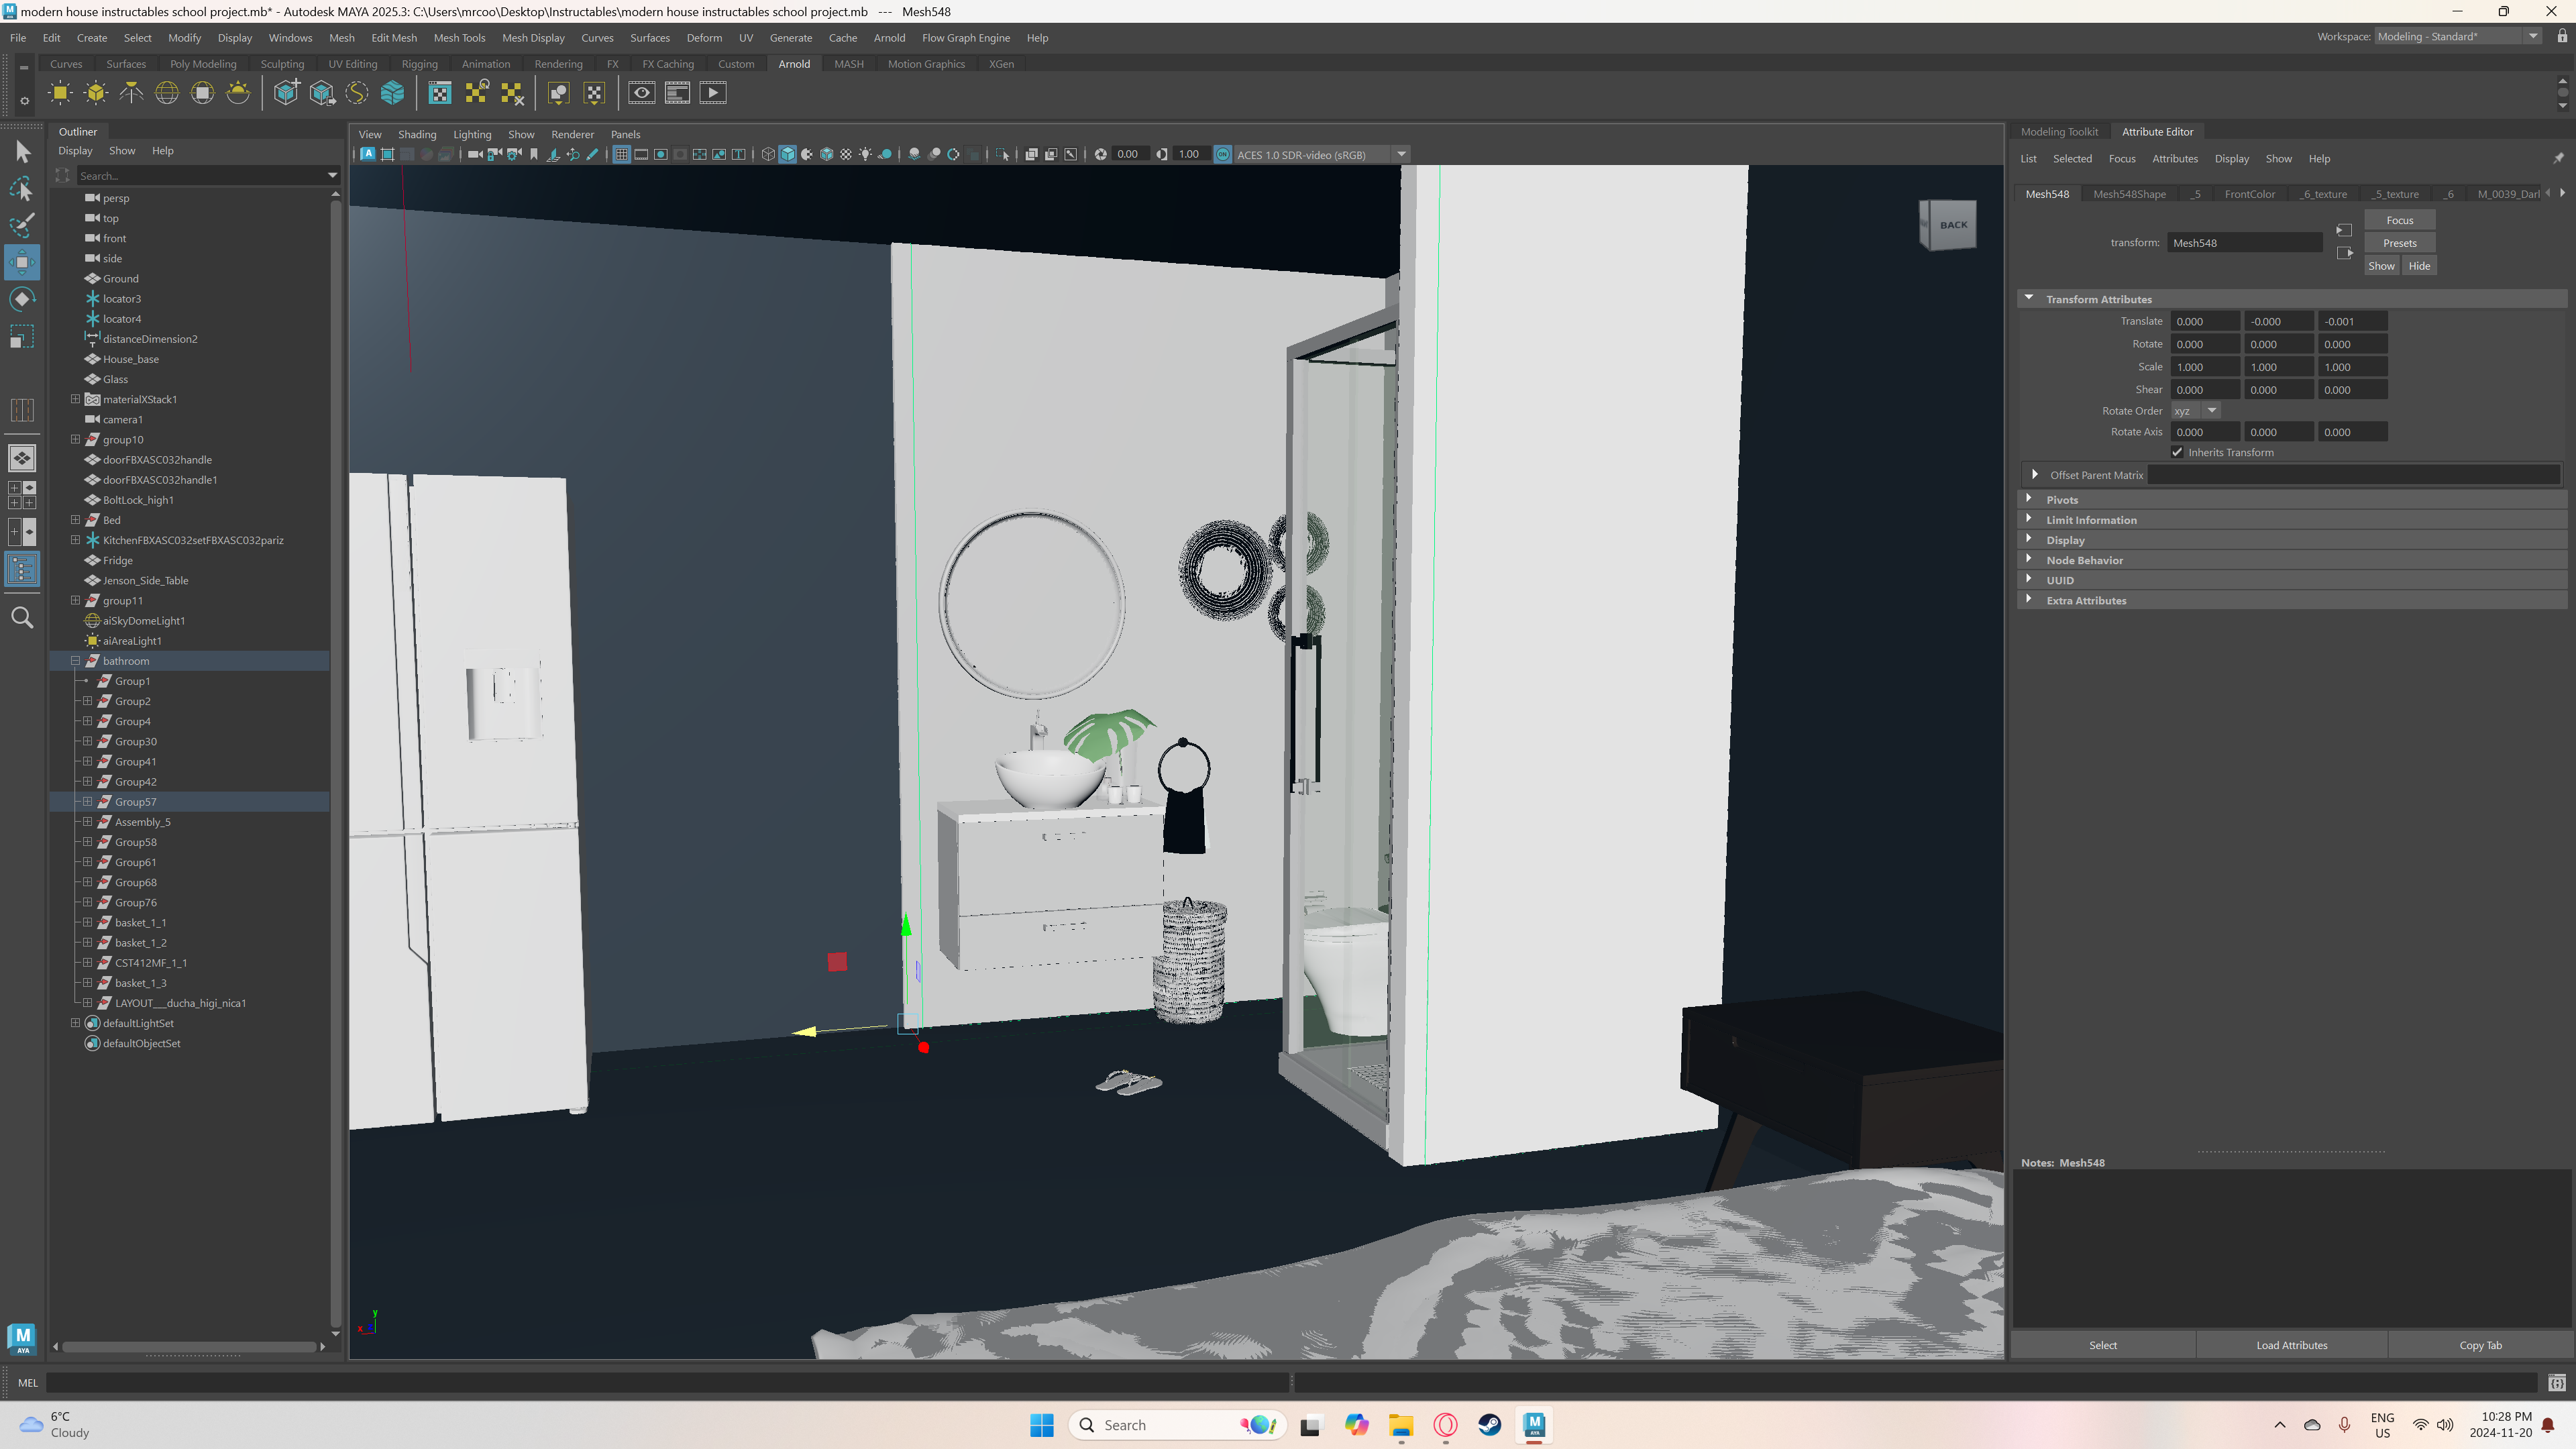This screenshot has height=1449, width=2576.
Task: Open Arnold RenderView eye icon
Action: point(642,93)
